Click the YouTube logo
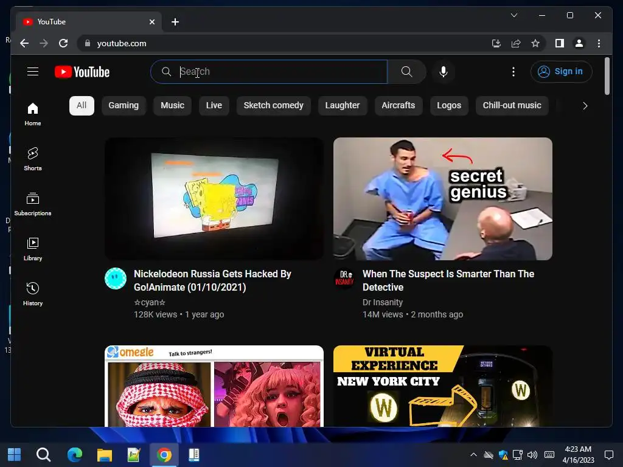623x467 pixels. (x=82, y=72)
